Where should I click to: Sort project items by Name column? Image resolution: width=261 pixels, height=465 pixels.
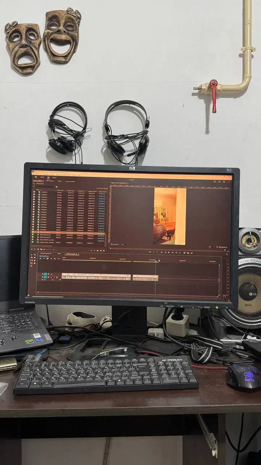click(x=38, y=190)
